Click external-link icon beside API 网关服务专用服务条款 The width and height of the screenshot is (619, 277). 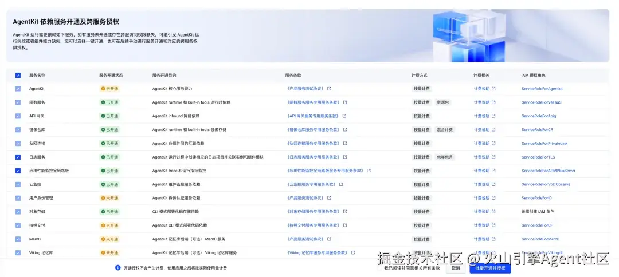coord(344,116)
